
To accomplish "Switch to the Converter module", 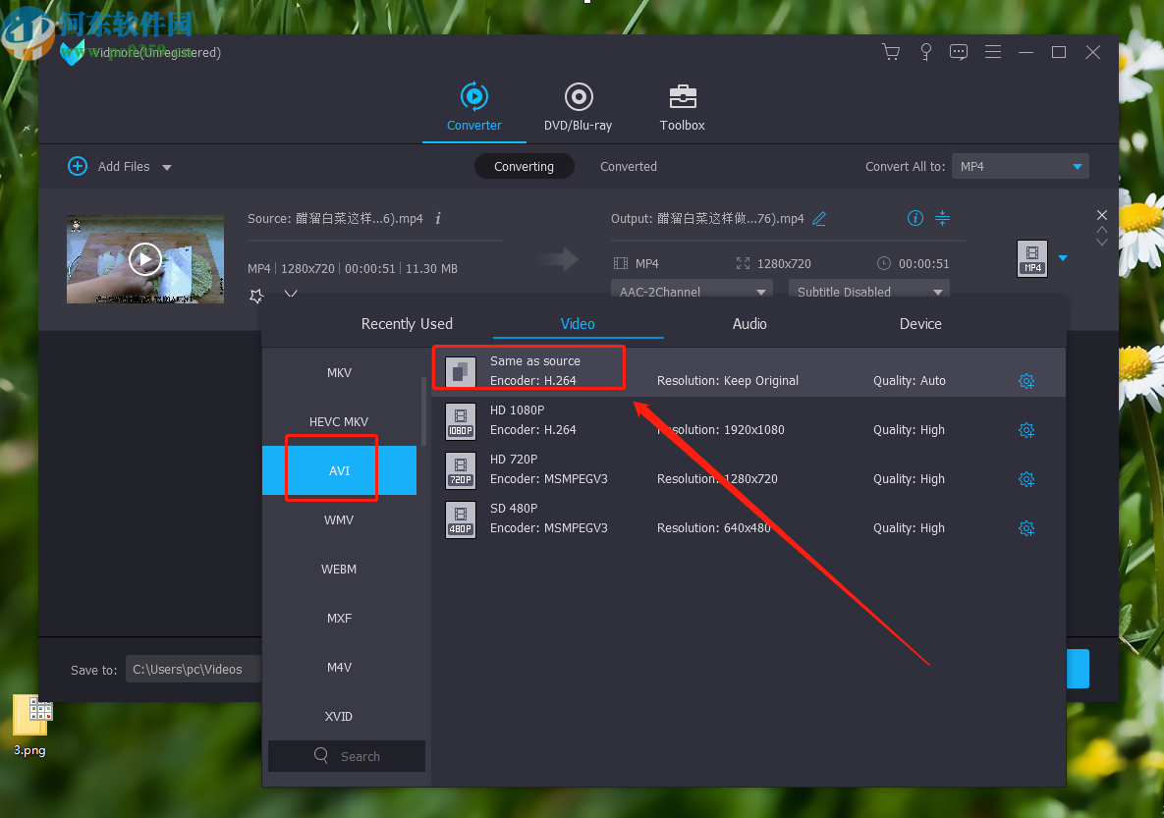I will tap(474, 108).
